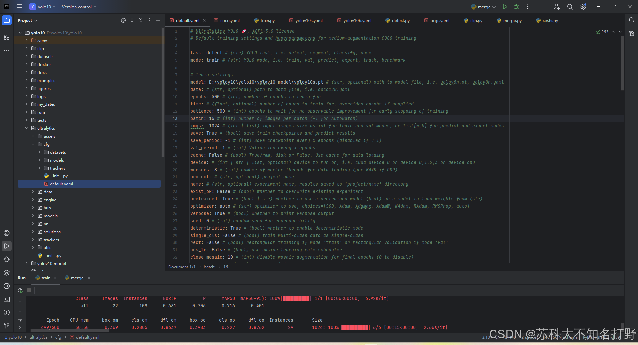Open the yolo10 project dropdown

click(x=43, y=7)
